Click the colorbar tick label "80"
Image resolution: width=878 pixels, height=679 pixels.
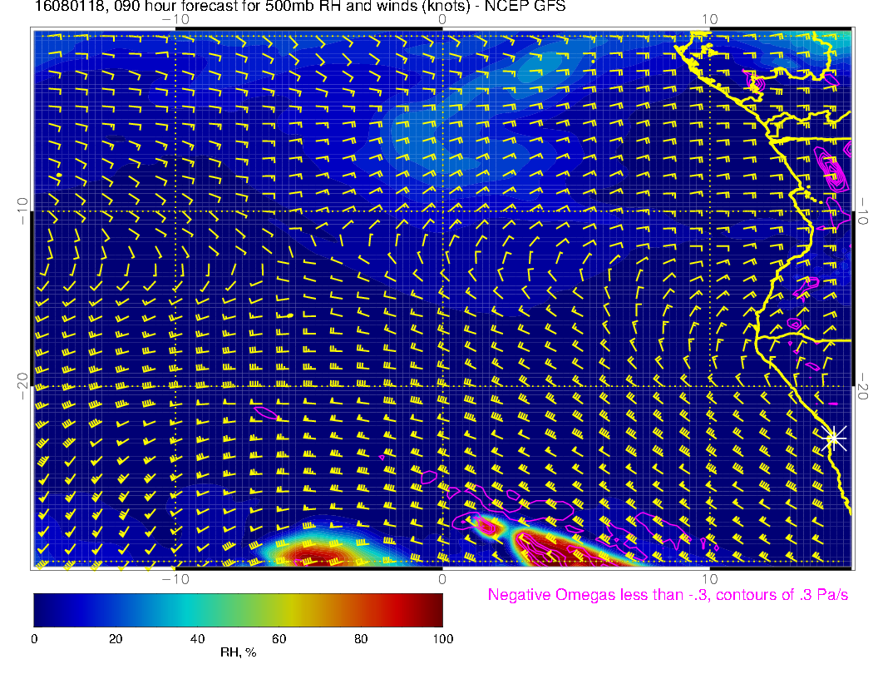(x=361, y=638)
